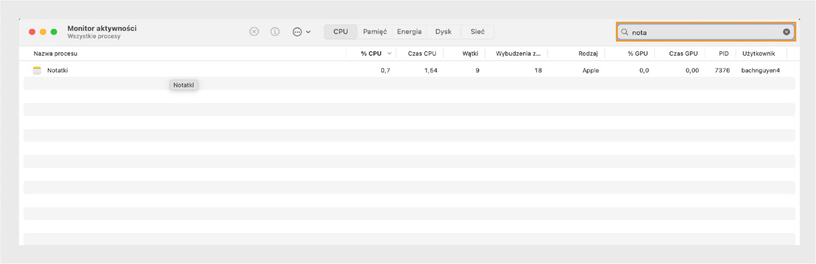The height and width of the screenshot is (264, 816).
Task: Sort by Użytkownik column header
Action: pyautogui.click(x=758, y=53)
